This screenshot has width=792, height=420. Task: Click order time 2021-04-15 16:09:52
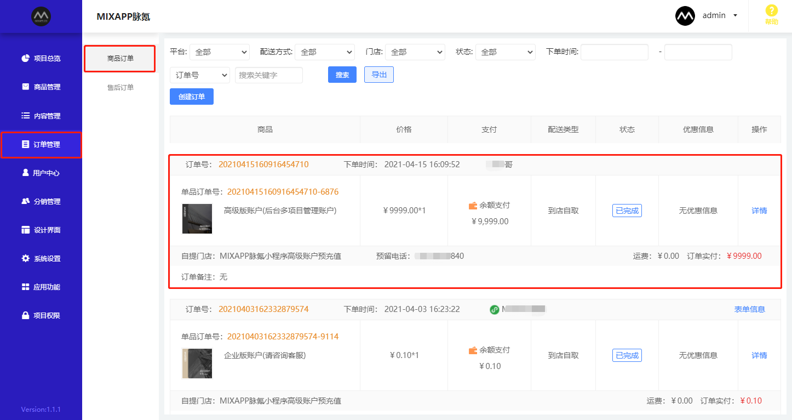click(x=422, y=164)
